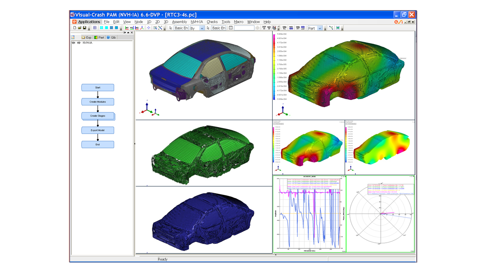Open the Window menu
The image size is (486, 273).
254,22
